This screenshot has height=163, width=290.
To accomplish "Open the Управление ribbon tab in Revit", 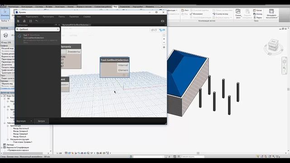I will pyautogui.click(x=125, y=6).
